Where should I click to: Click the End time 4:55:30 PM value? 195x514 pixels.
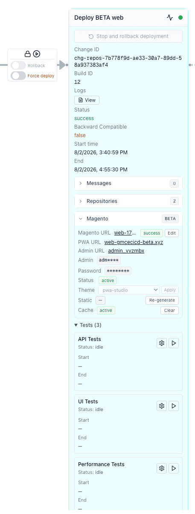click(101, 170)
